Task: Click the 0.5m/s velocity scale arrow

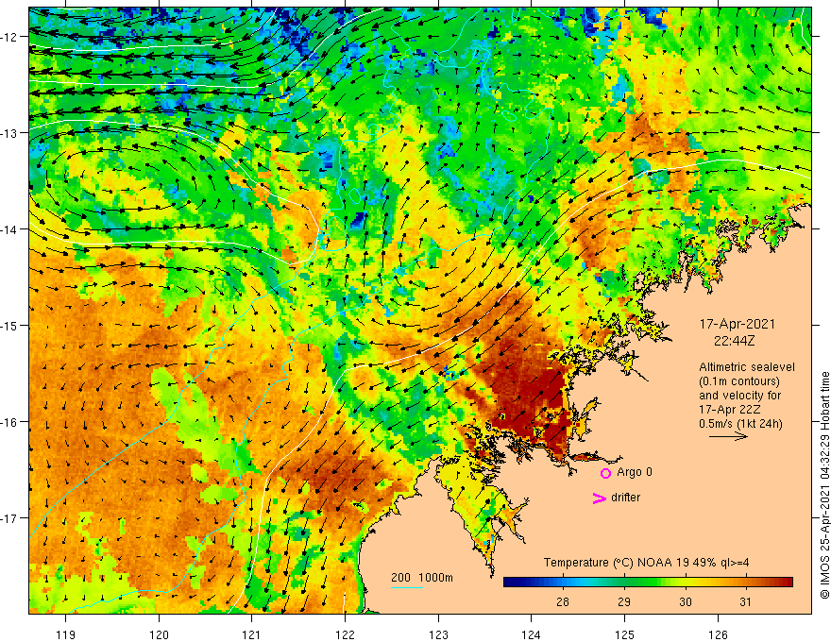Action: [x=728, y=436]
